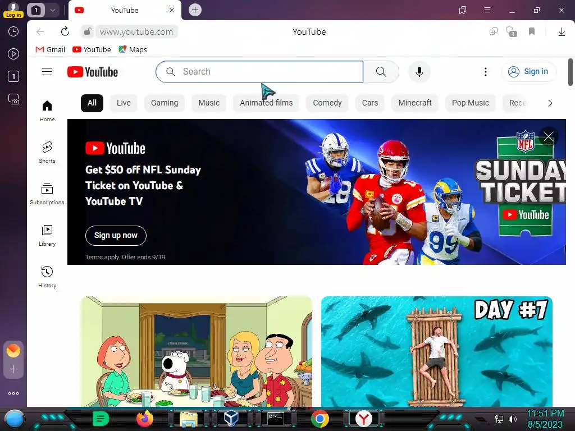Image resolution: width=575 pixels, height=431 pixels.
Task: Select the Comedy filter chip
Action: point(327,103)
